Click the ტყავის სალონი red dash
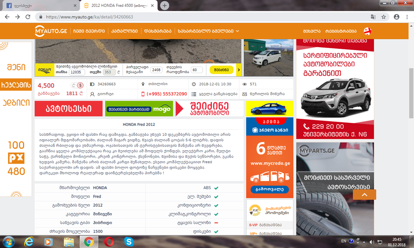This screenshot has width=414, height=248. [216, 223]
